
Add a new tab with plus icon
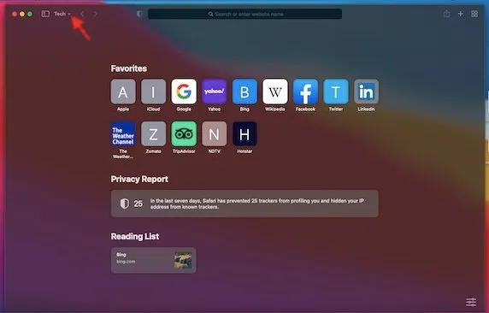pos(460,14)
